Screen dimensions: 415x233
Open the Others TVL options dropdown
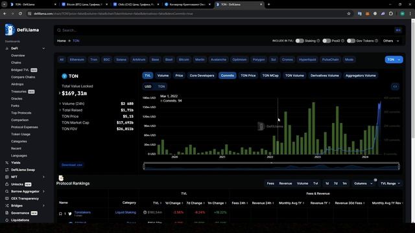pyautogui.click(x=391, y=41)
